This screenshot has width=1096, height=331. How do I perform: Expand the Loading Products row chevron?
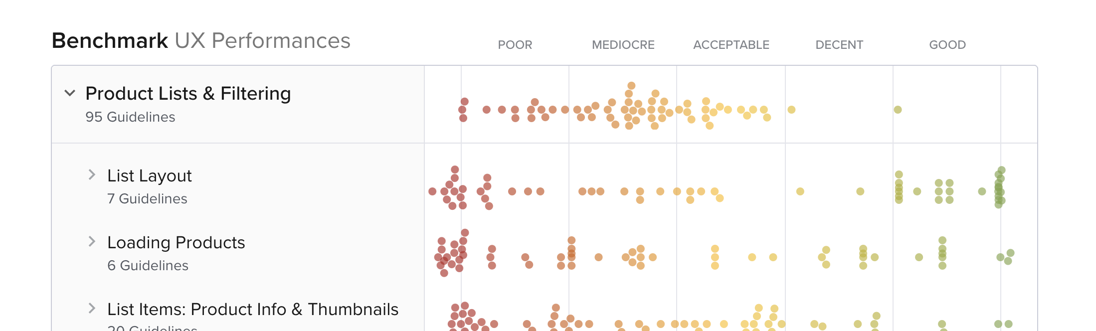(x=92, y=241)
